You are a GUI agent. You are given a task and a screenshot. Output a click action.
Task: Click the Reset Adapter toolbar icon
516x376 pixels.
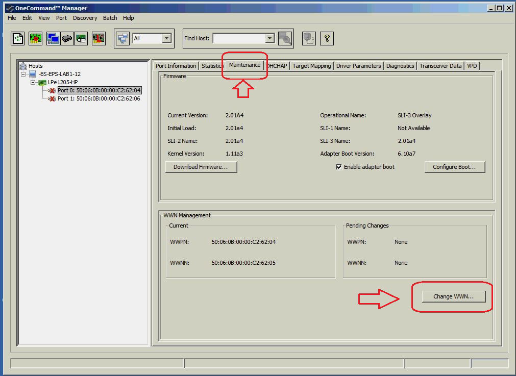36,38
